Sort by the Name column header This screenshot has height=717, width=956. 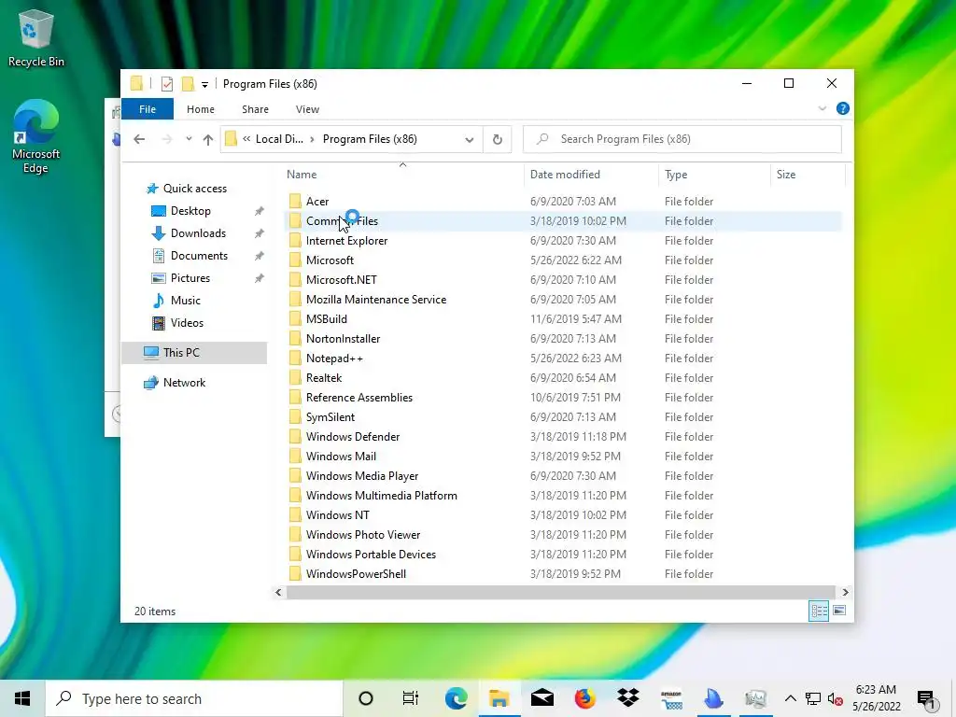click(302, 175)
